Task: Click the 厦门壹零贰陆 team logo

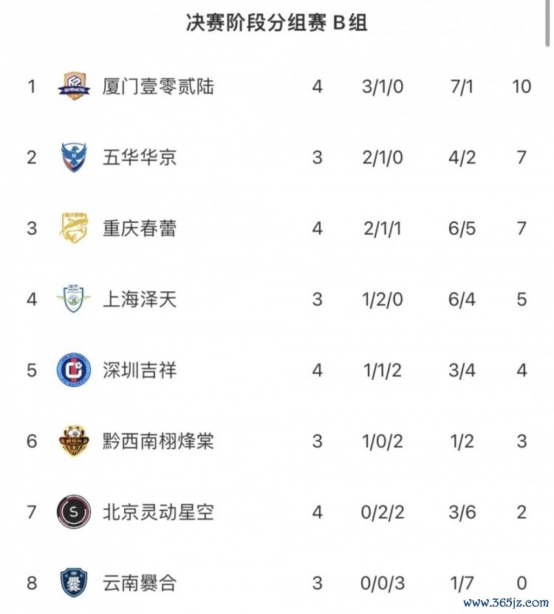Action: [74, 86]
